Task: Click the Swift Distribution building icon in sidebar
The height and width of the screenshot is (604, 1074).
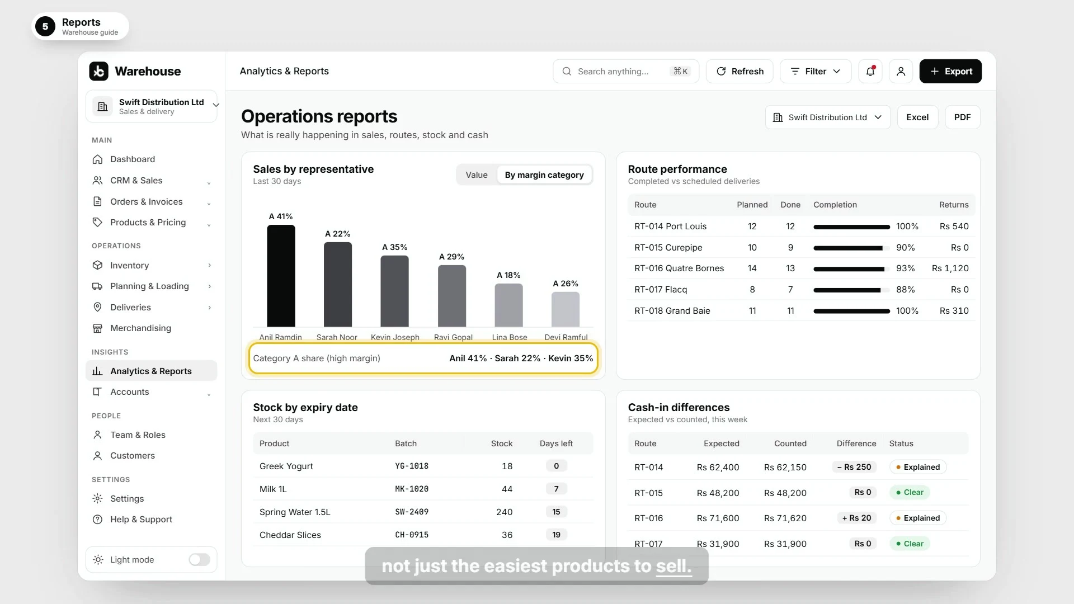Action: pos(102,106)
